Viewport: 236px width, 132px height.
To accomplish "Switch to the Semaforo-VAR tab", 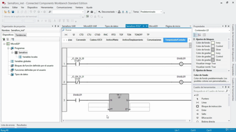I will point(69,26).
